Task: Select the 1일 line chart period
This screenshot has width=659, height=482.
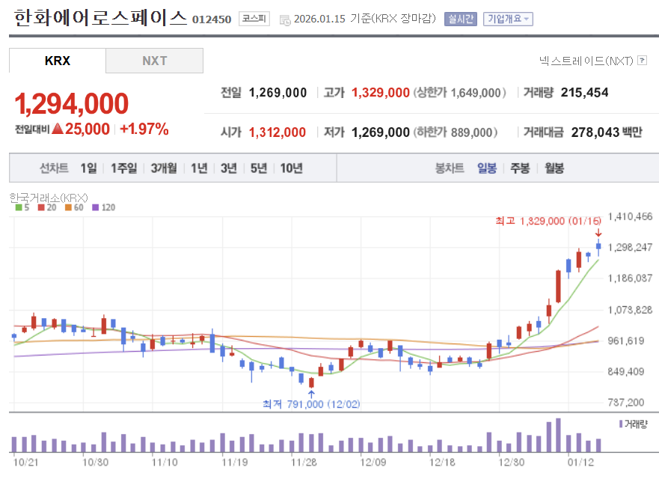Action: [x=89, y=168]
